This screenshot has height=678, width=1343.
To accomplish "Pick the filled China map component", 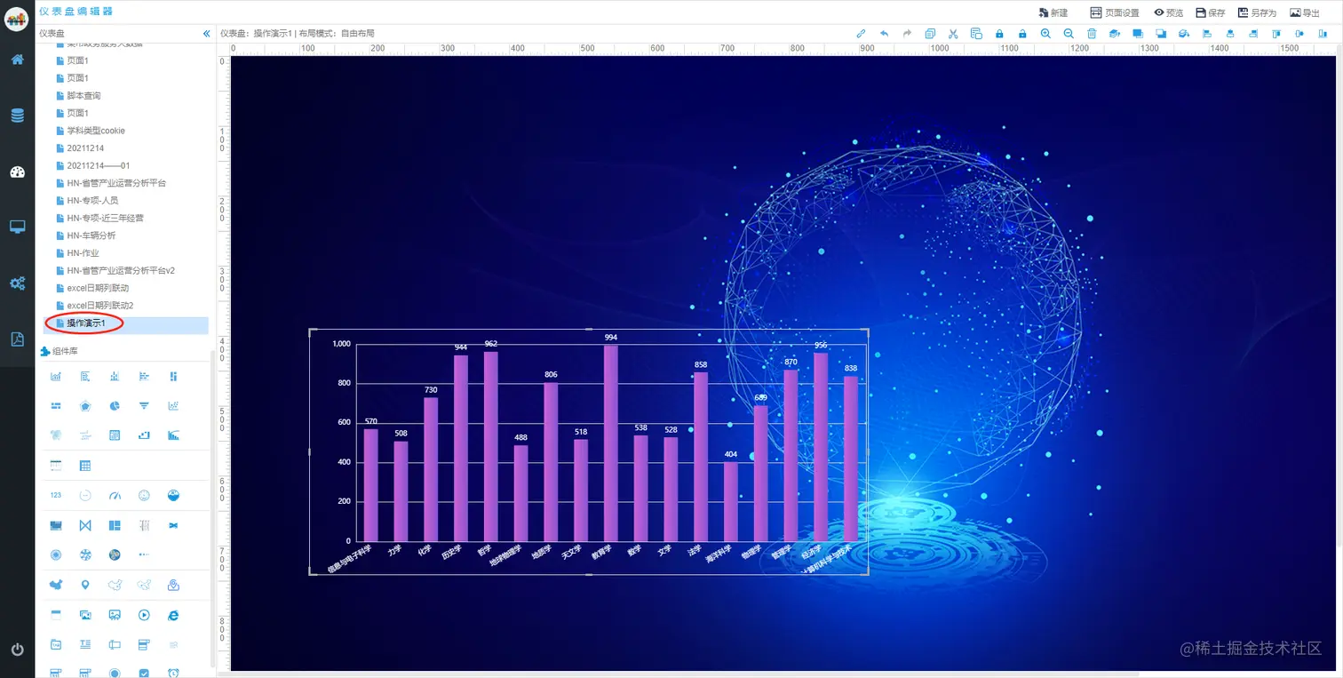I will [x=56, y=585].
